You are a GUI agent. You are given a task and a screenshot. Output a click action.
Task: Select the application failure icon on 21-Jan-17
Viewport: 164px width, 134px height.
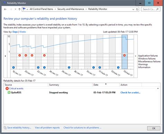click(32, 55)
